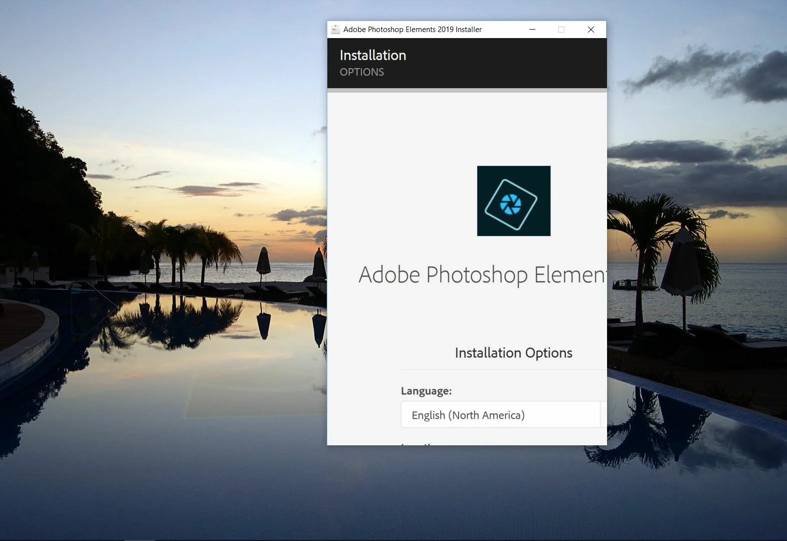This screenshot has height=541, width=787.
Task: Minimize the Photoshop Elements installer window
Action: point(532,30)
